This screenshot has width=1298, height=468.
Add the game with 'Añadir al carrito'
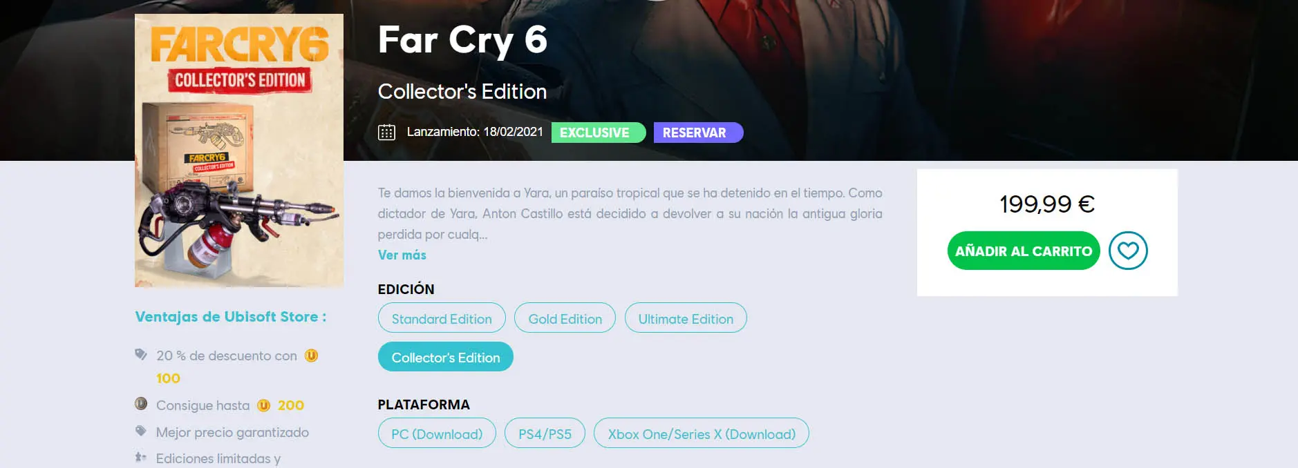(x=1024, y=251)
